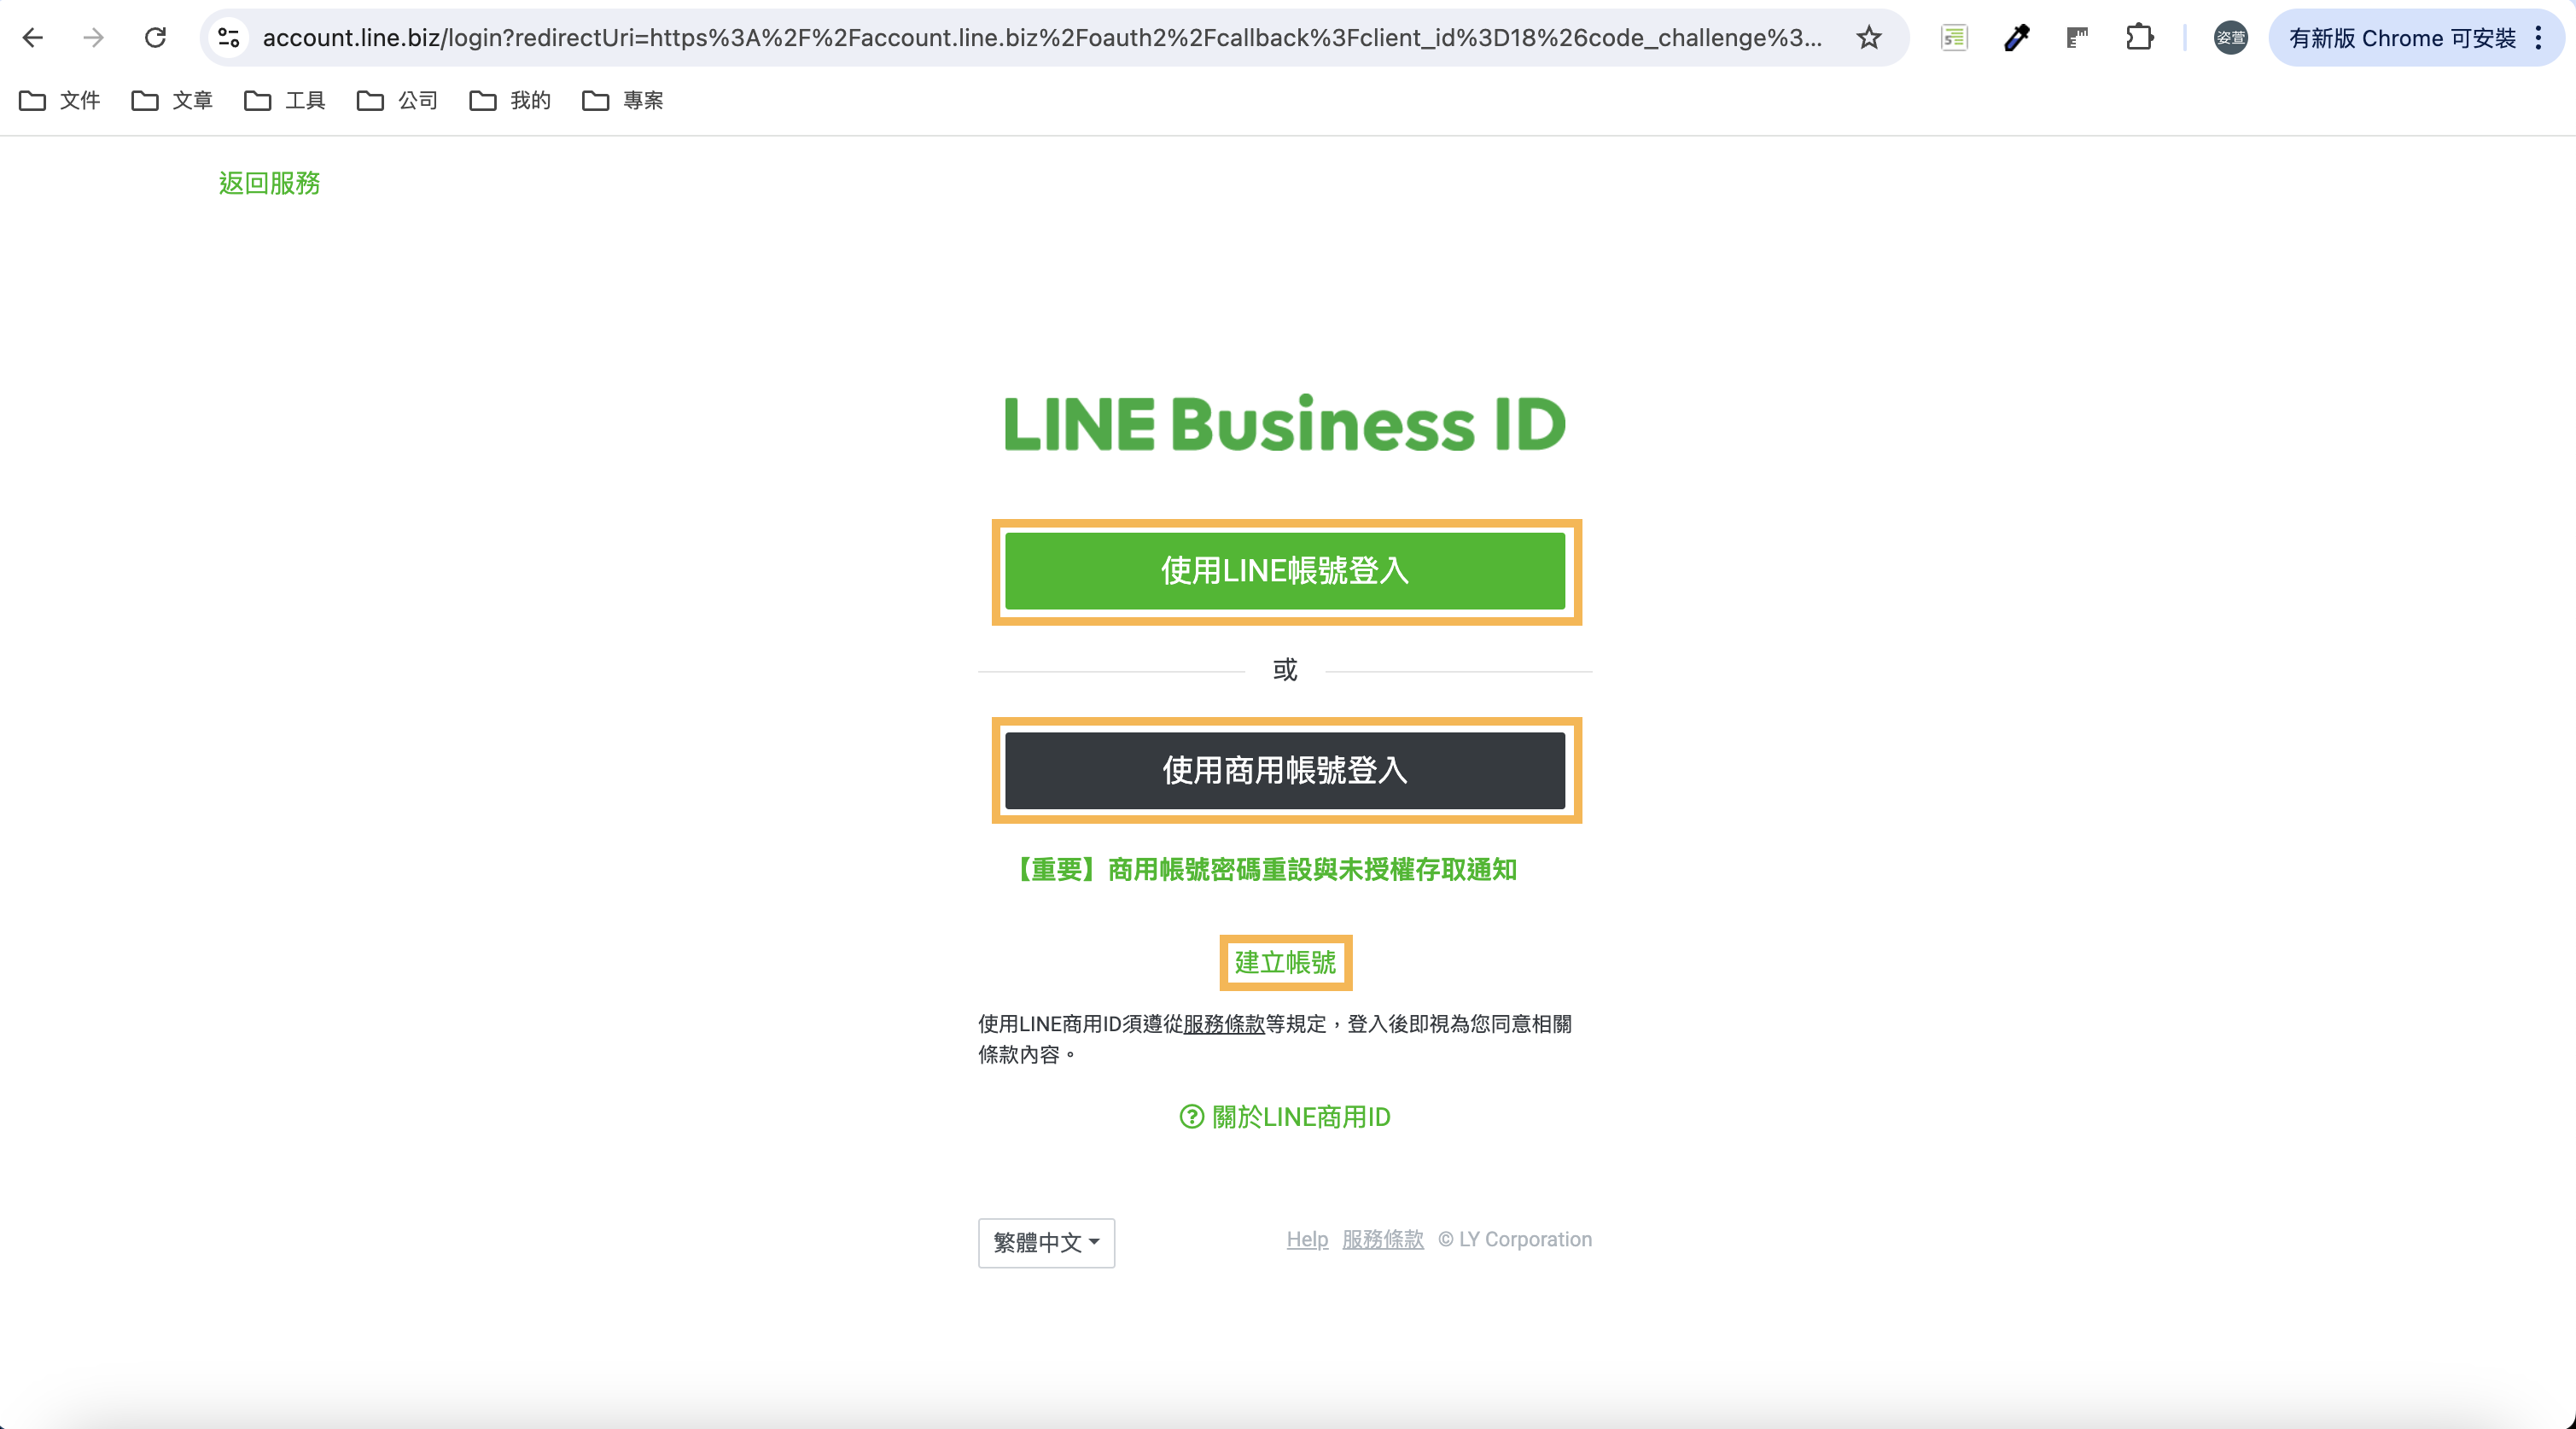Click the 建立帳號 create account link
Viewport: 2576px width, 1429px height.
pos(1285,962)
